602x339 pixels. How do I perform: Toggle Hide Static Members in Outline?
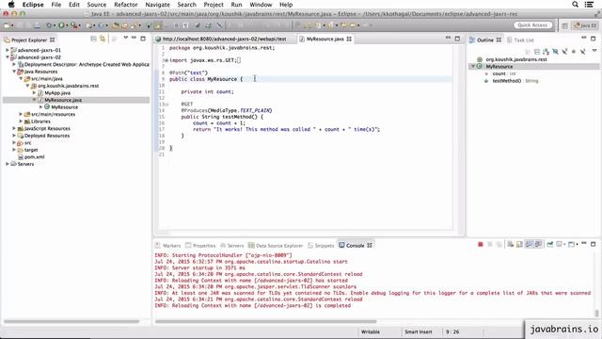click(564, 52)
